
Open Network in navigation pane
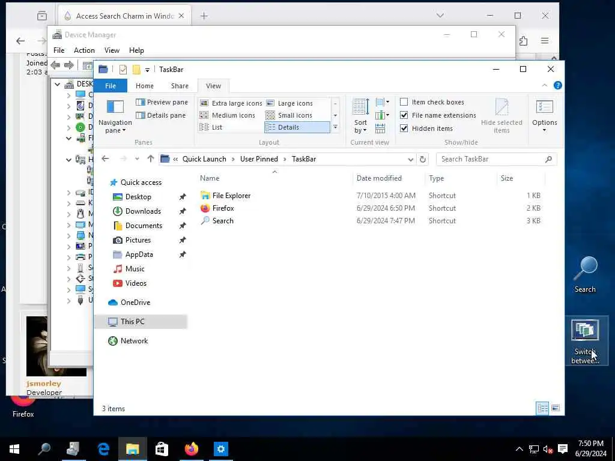point(134,341)
